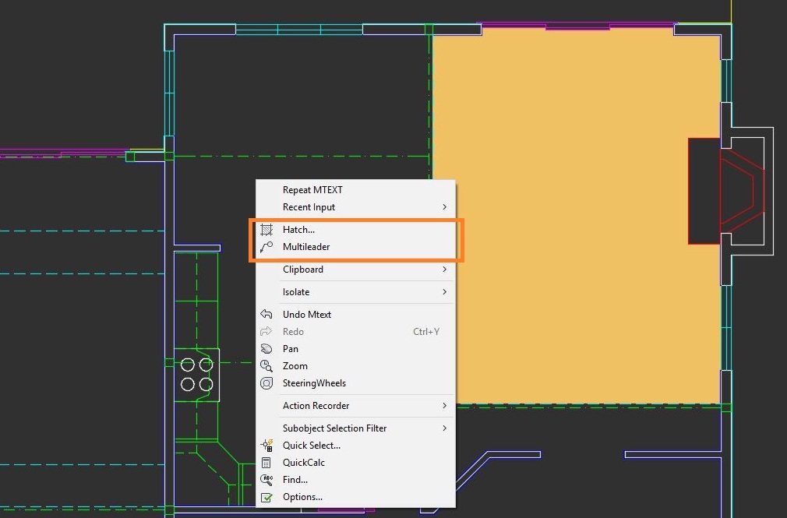787x518 pixels.
Task: Open the QuickCalc calculator
Action: pyautogui.click(x=303, y=463)
